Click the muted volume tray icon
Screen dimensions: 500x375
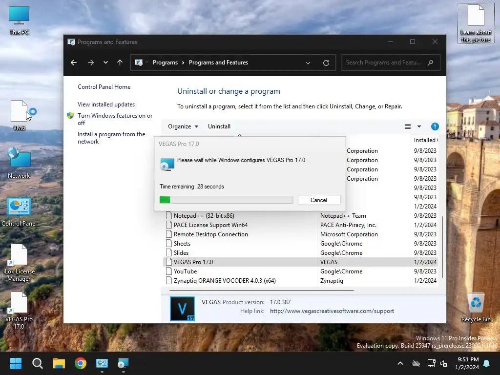444,363
